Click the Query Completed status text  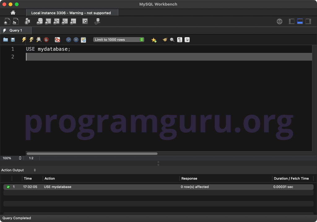(17, 218)
